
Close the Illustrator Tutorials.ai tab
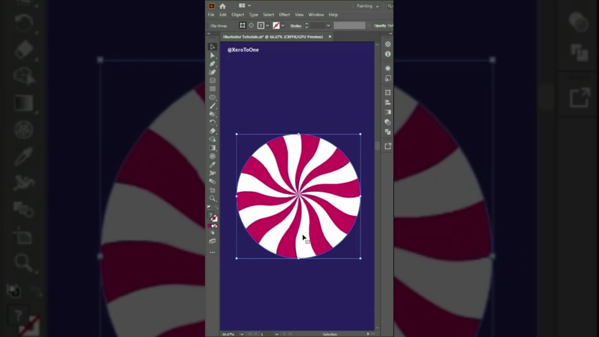tap(330, 37)
